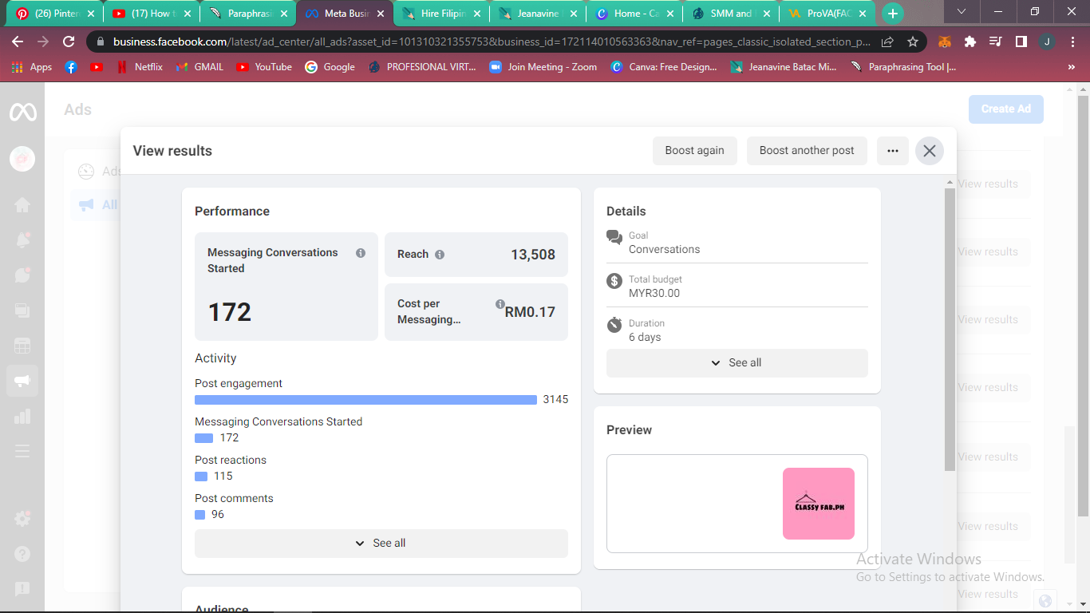Click the Reach value 13,508
Viewport: 1090px width, 613px height.
tap(533, 255)
